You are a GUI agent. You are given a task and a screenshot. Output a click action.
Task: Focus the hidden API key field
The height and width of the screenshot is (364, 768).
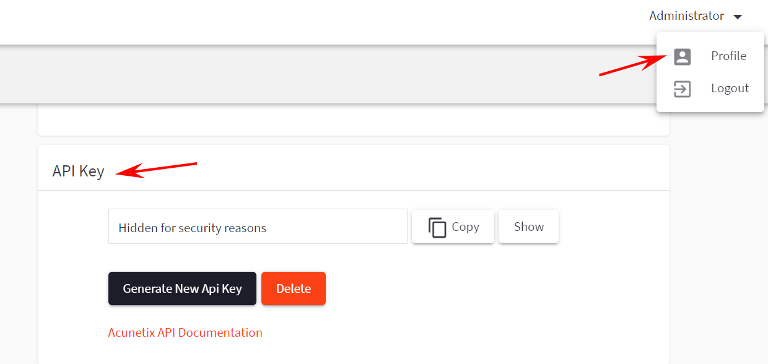pyautogui.click(x=258, y=227)
